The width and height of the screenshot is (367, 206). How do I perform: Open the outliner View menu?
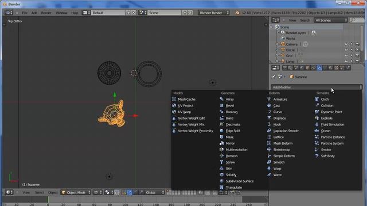pos(292,21)
